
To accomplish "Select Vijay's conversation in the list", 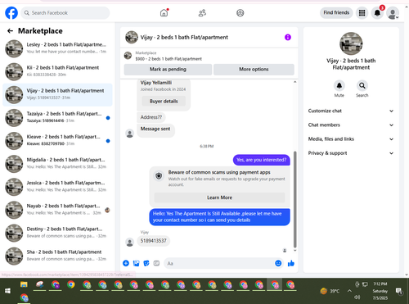I will [x=57, y=94].
